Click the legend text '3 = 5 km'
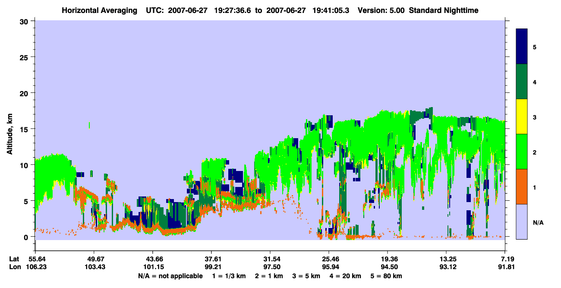Image resolution: width=561 pixels, height=288 pixels. click(x=306, y=276)
